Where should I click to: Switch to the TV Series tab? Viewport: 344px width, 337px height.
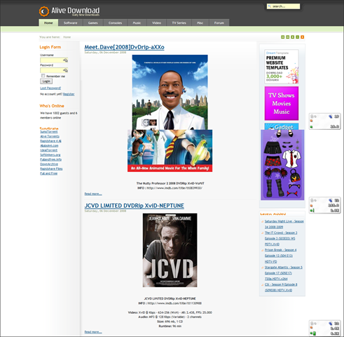[179, 22]
